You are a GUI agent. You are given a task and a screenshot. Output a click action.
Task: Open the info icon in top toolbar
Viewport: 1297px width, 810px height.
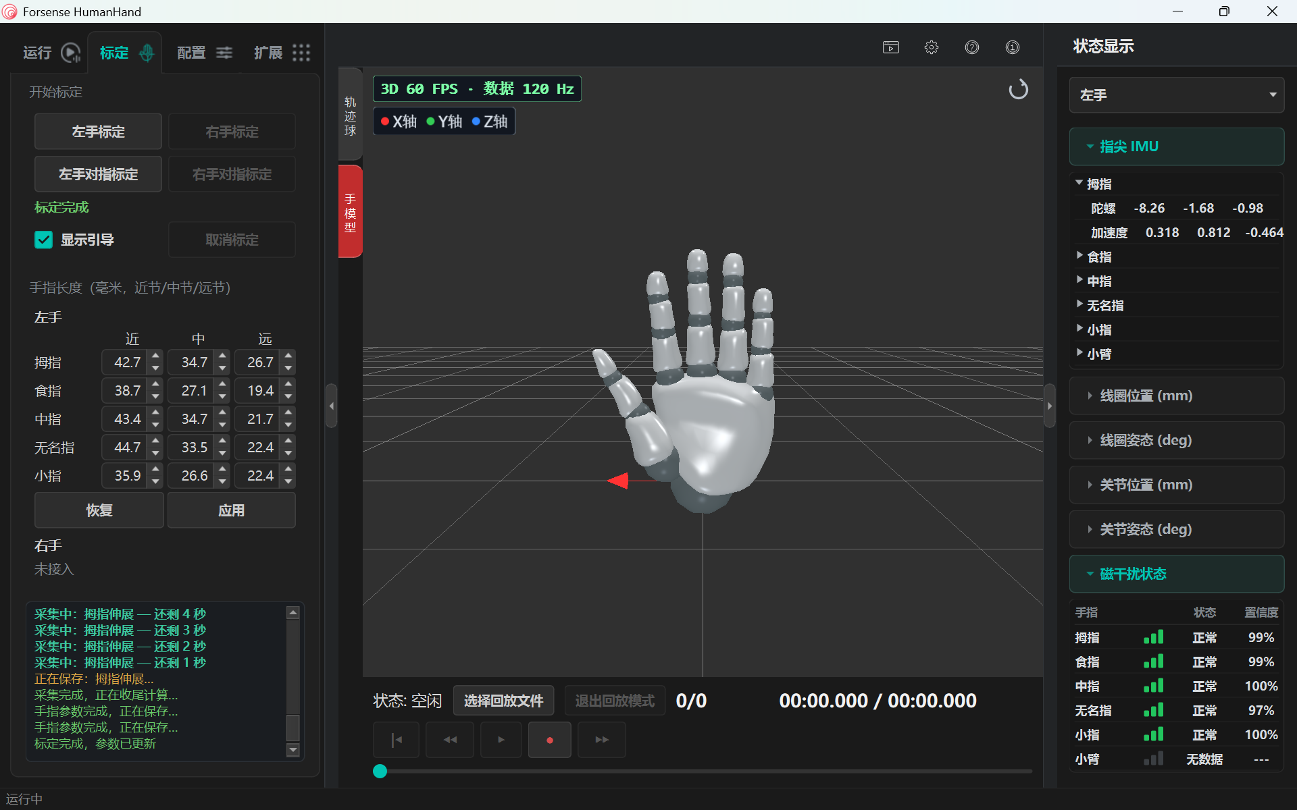pyautogui.click(x=1013, y=47)
